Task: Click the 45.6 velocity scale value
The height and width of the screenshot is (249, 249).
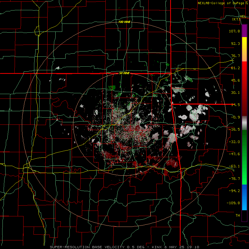Action: pyautogui.click(x=235, y=80)
